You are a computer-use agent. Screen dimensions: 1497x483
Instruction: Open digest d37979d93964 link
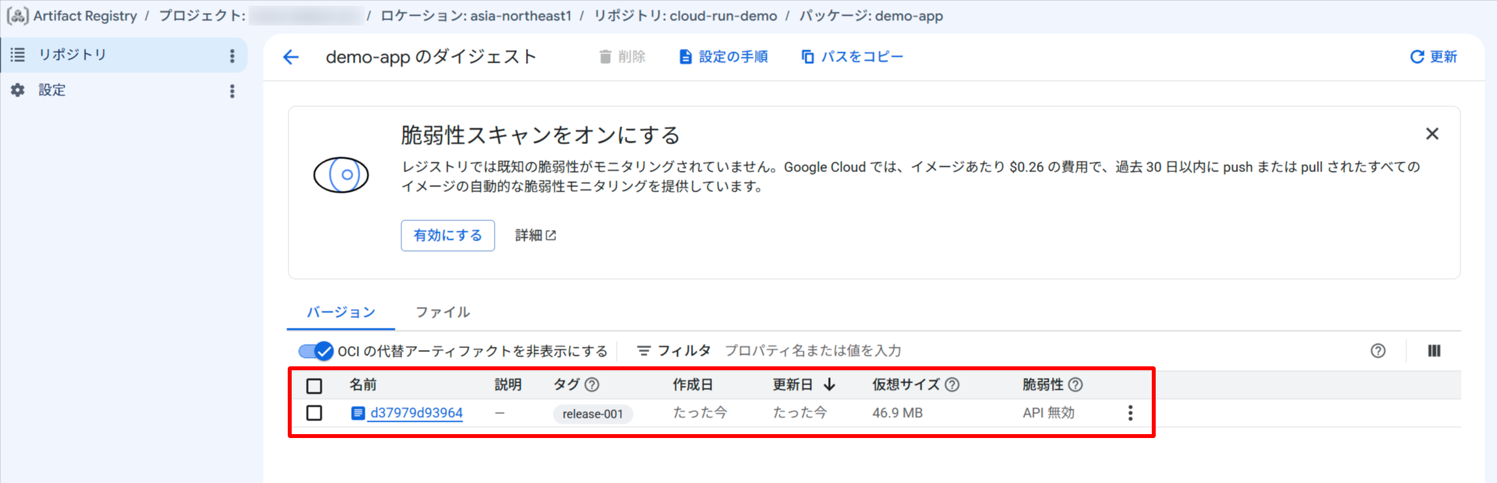pos(416,413)
